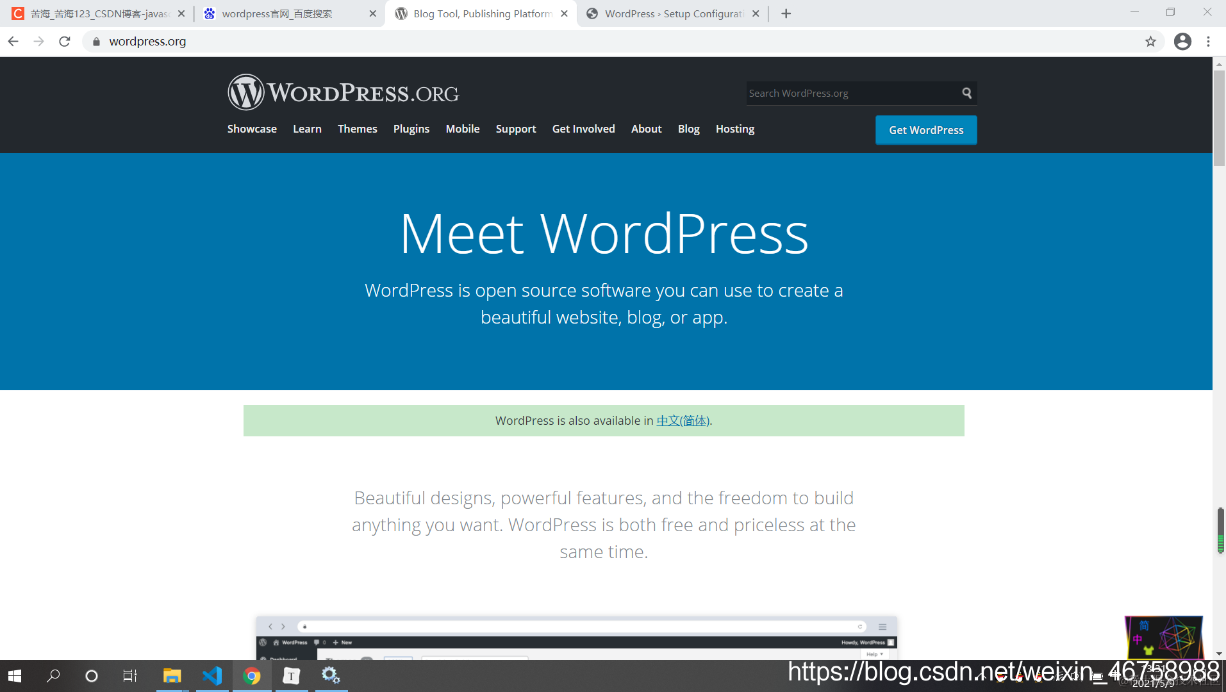Image resolution: width=1226 pixels, height=692 pixels.
Task: Reload the page with the refresh icon
Action: [65, 42]
